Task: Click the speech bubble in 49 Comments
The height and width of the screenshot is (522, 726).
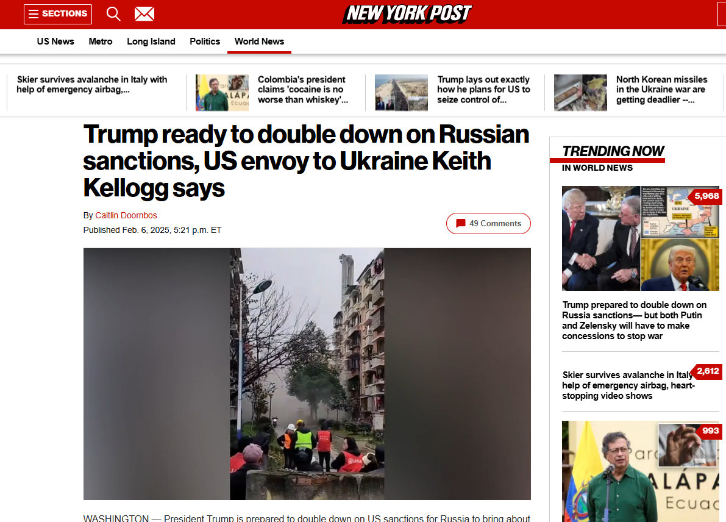Action: coord(461,223)
